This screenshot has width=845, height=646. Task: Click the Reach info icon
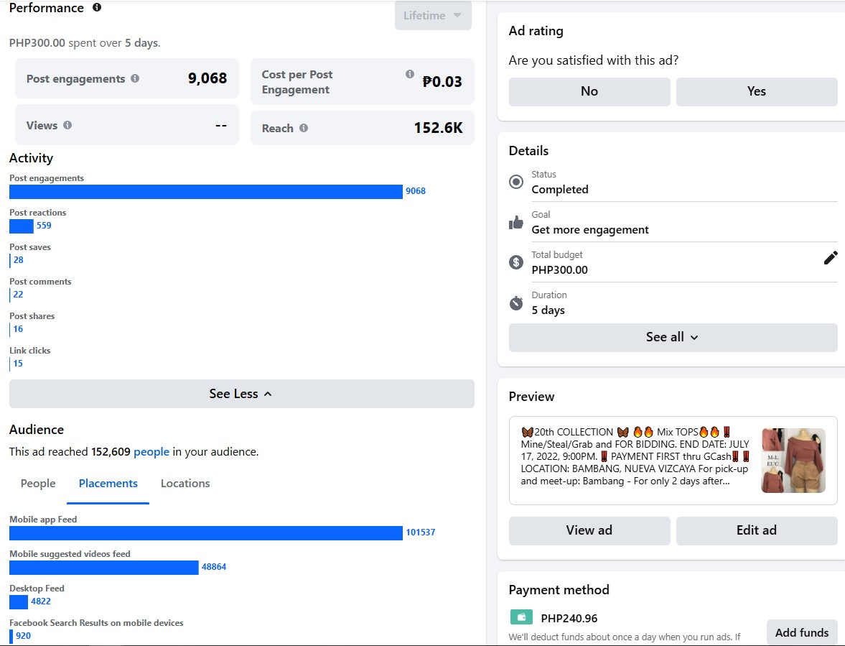pos(304,128)
